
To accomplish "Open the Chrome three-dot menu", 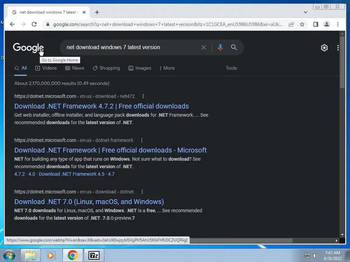I will tap(338, 24).
